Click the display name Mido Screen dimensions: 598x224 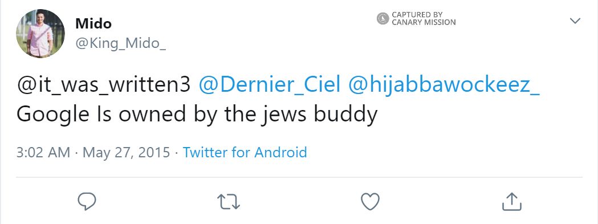[x=93, y=24]
